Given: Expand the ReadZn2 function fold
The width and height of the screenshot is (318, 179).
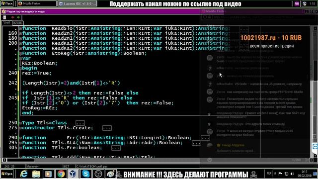Looking at the screenshot, I should click(x=20, y=33).
